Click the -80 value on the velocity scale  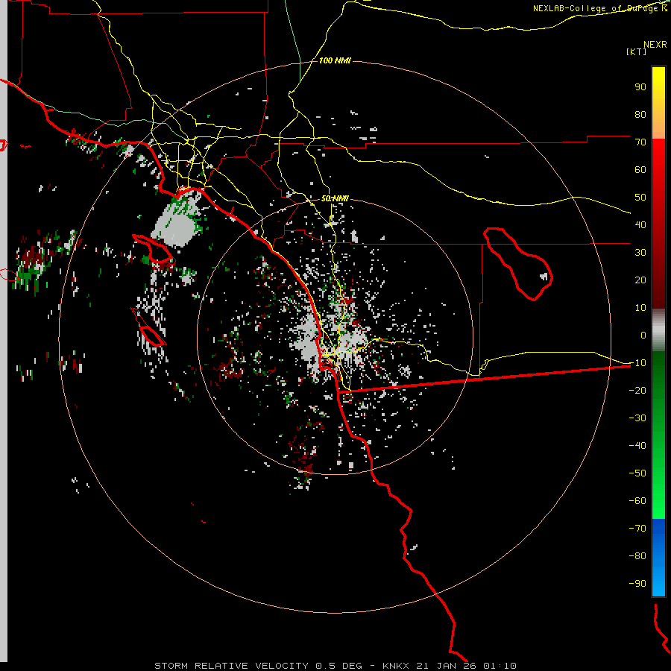tap(637, 556)
